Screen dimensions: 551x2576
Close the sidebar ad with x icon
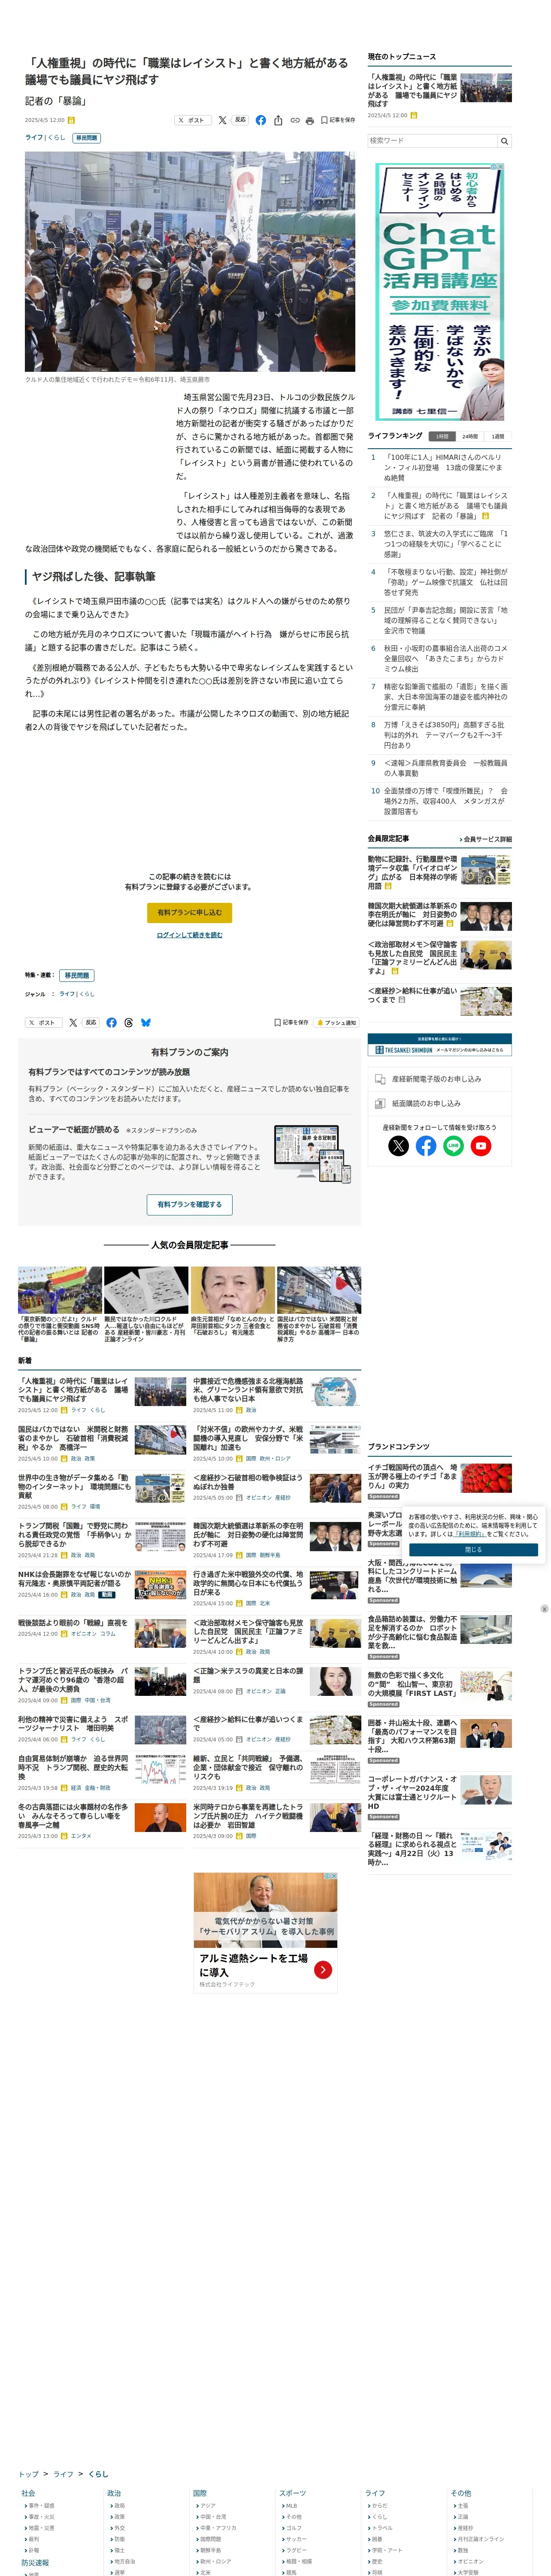tap(544, 1609)
